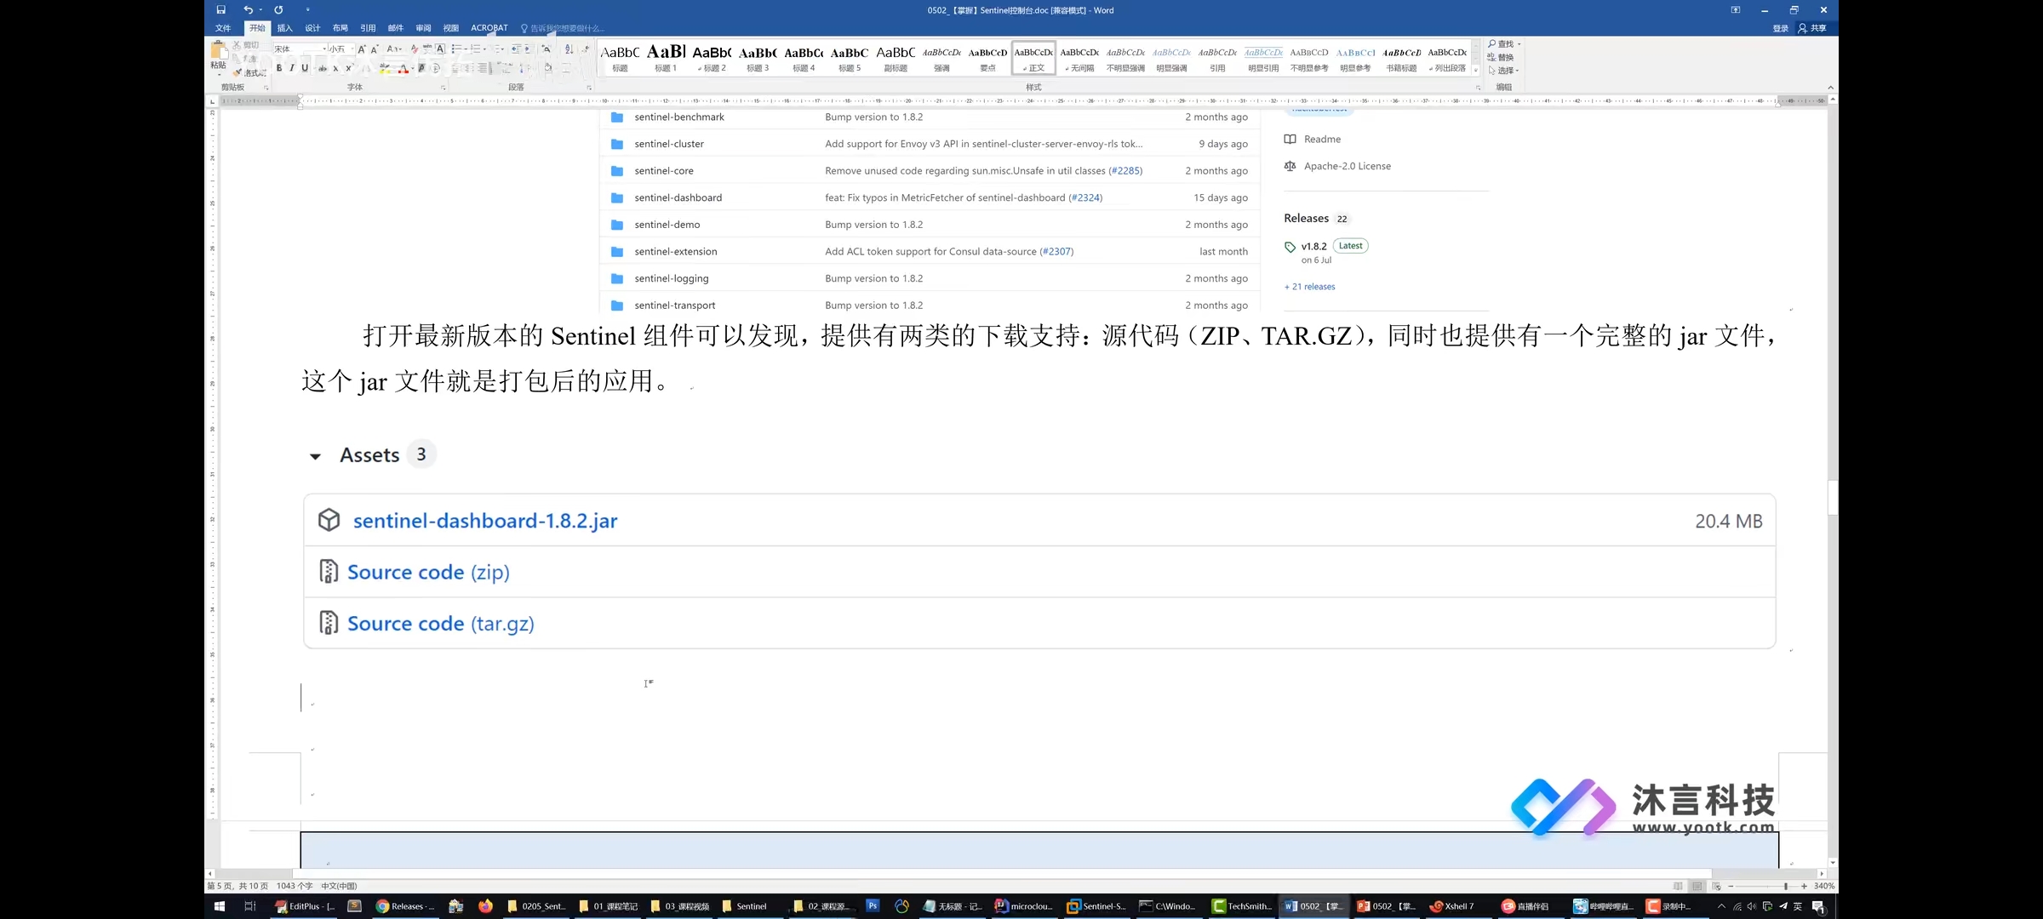The image size is (2043, 919).
Task: Click the word count 1043 个字
Action: click(x=295, y=886)
